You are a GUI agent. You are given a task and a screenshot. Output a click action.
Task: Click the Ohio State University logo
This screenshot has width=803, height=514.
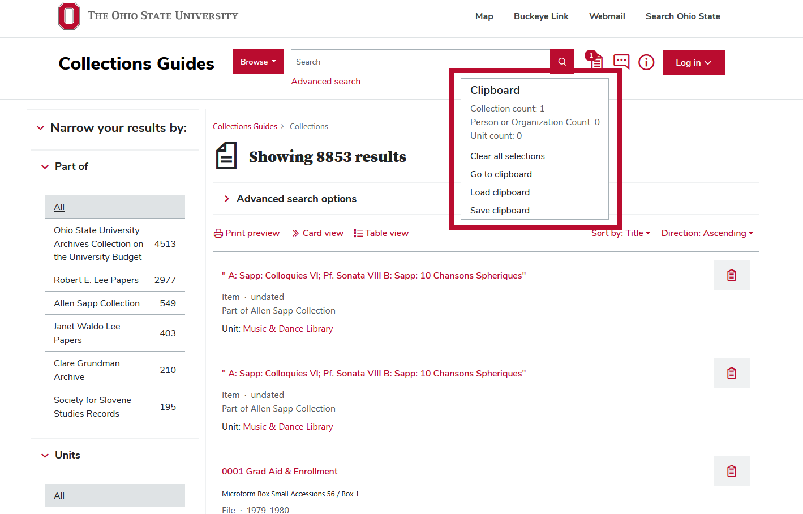click(x=148, y=16)
